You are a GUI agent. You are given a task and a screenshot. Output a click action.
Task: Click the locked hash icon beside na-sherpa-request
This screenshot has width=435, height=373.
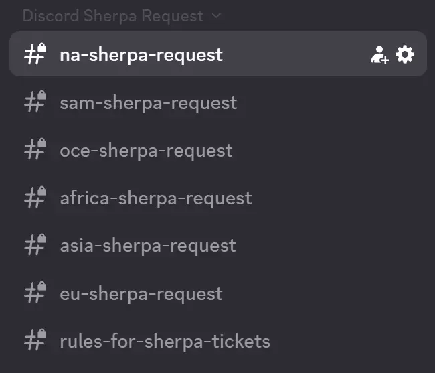[35, 54]
